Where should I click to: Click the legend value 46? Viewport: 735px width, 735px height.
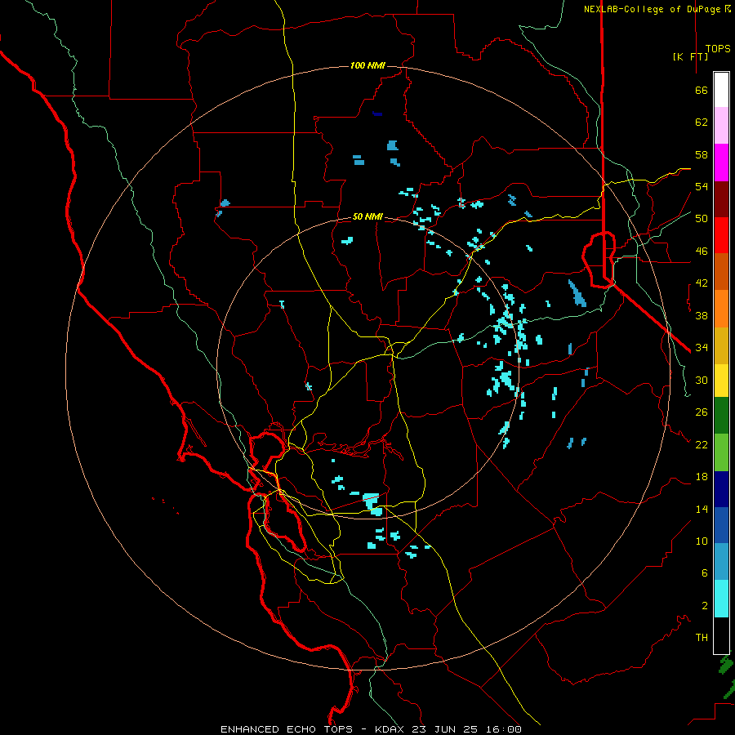pyautogui.click(x=702, y=252)
